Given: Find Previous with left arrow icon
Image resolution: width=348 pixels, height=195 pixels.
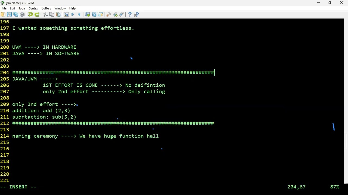Looking at the screenshot, I should pyautogui.click(x=79, y=14).
